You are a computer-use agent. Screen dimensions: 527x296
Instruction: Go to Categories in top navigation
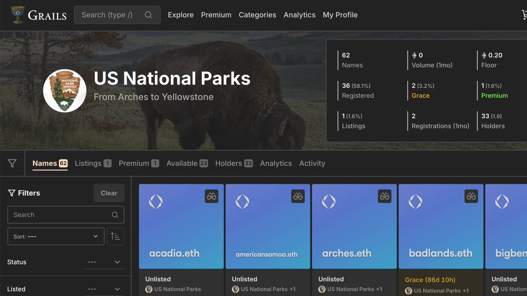pos(257,15)
